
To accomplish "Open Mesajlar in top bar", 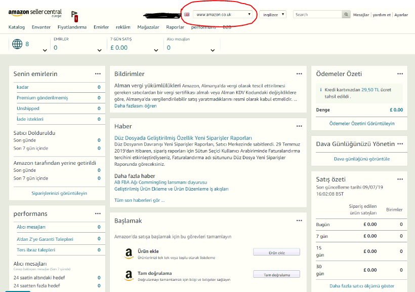I will coord(361,15).
